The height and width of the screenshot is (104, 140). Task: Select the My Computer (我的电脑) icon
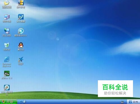click(x=7, y=17)
